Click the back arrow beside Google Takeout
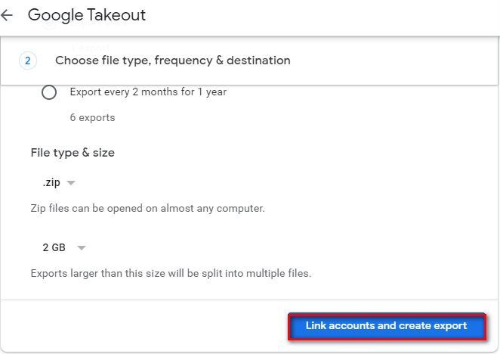500x354 pixels. [x=8, y=15]
